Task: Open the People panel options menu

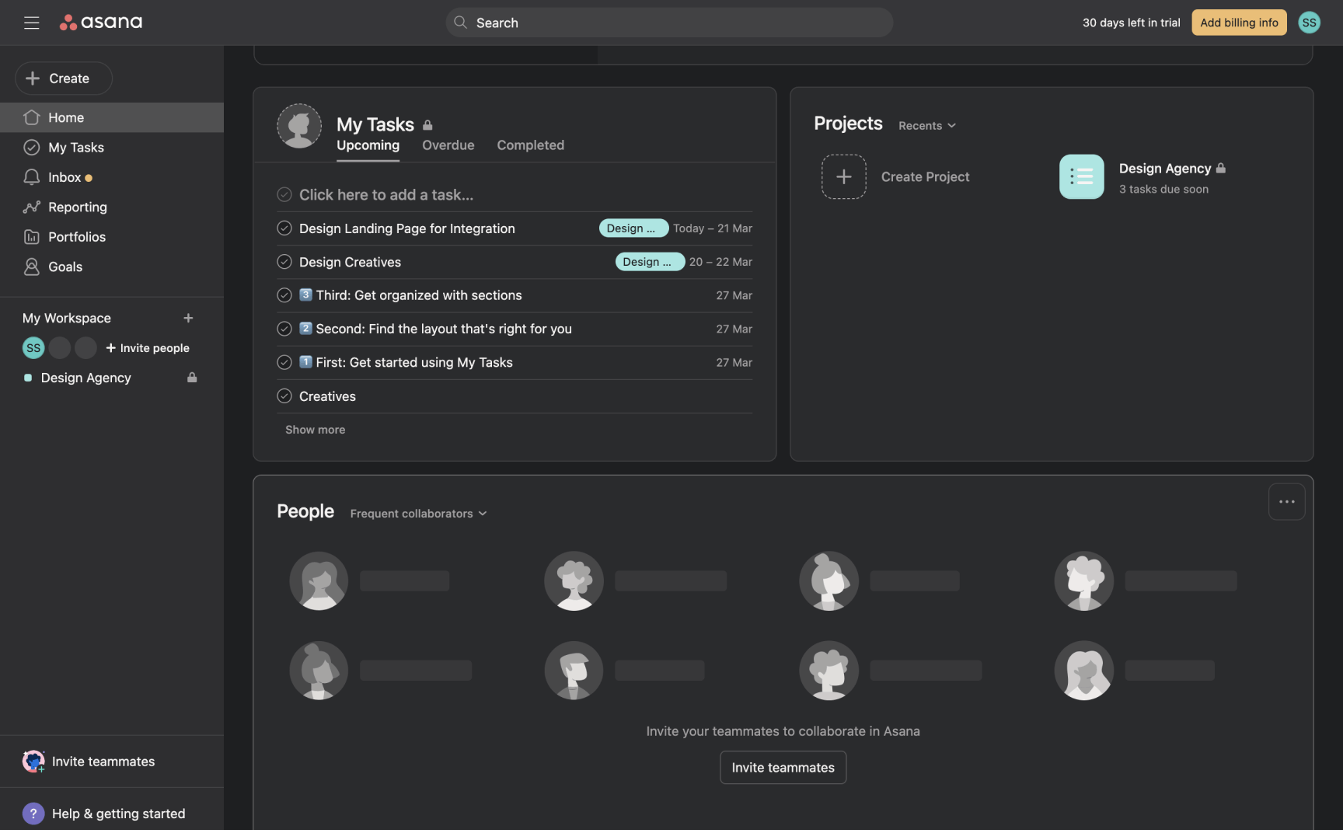Action: tap(1286, 501)
